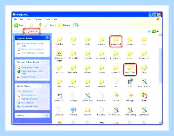Select the Blue Lace 16 bitmap
The width and height of the screenshot is (174, 136).
[144, 83]
